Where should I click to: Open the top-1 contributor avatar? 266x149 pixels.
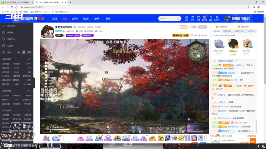pos(233,44)
